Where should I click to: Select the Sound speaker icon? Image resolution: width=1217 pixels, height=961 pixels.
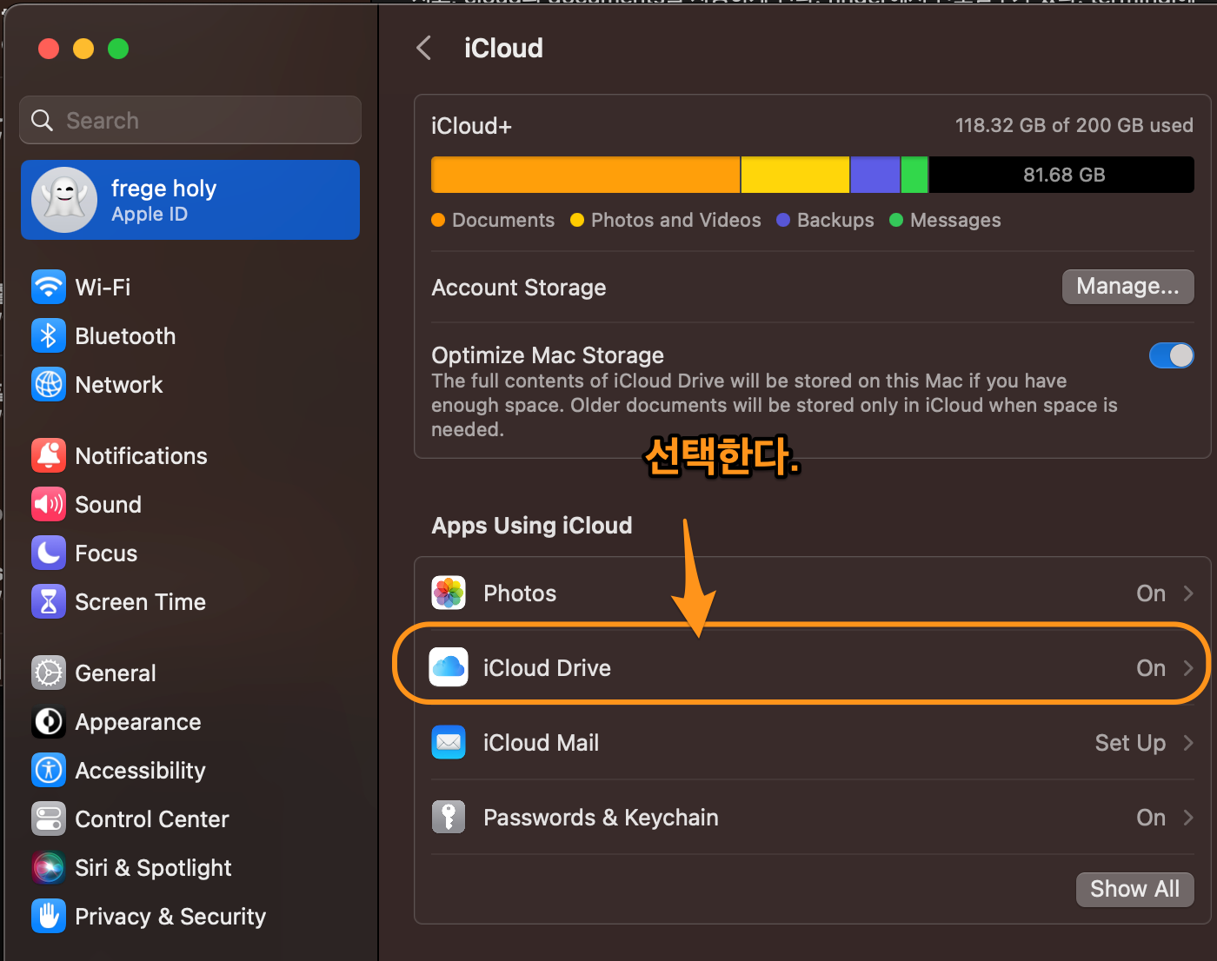click(48, 504)
